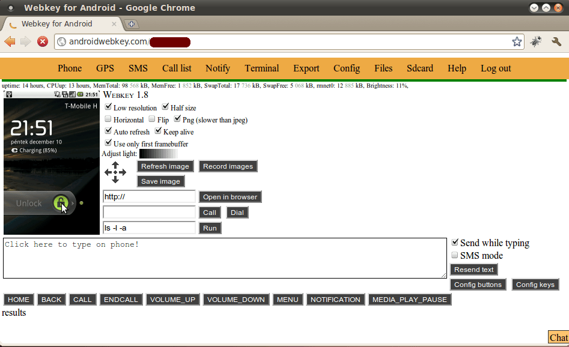The width and height of the screenshot is (569, 347).
Task: Toggle Low resolution checkbox
Action: click(x=108, y=107)
